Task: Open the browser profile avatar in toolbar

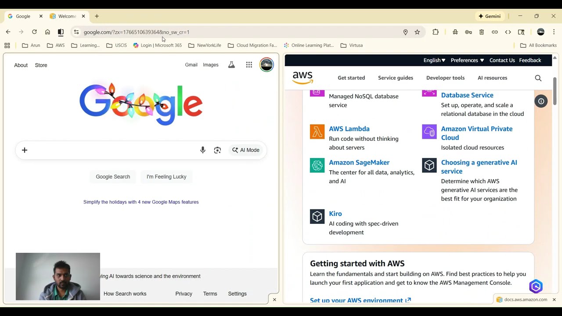Action: (541, 32)
